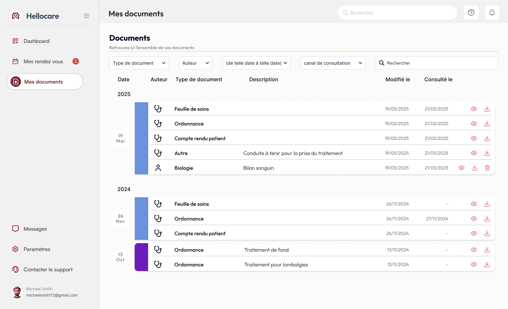The height and width of the screenshot is (309, 508).
Task: Open the notifications bell
Action: click(492, 12)
